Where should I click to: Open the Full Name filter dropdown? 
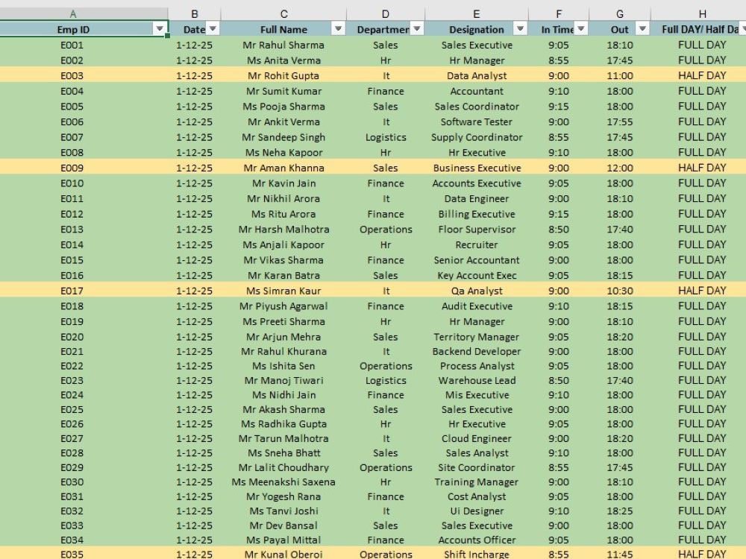[x=338, y=29]
